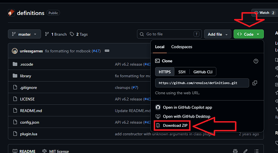Switch to the Local tab
The image size is (278, 153).
160,47
